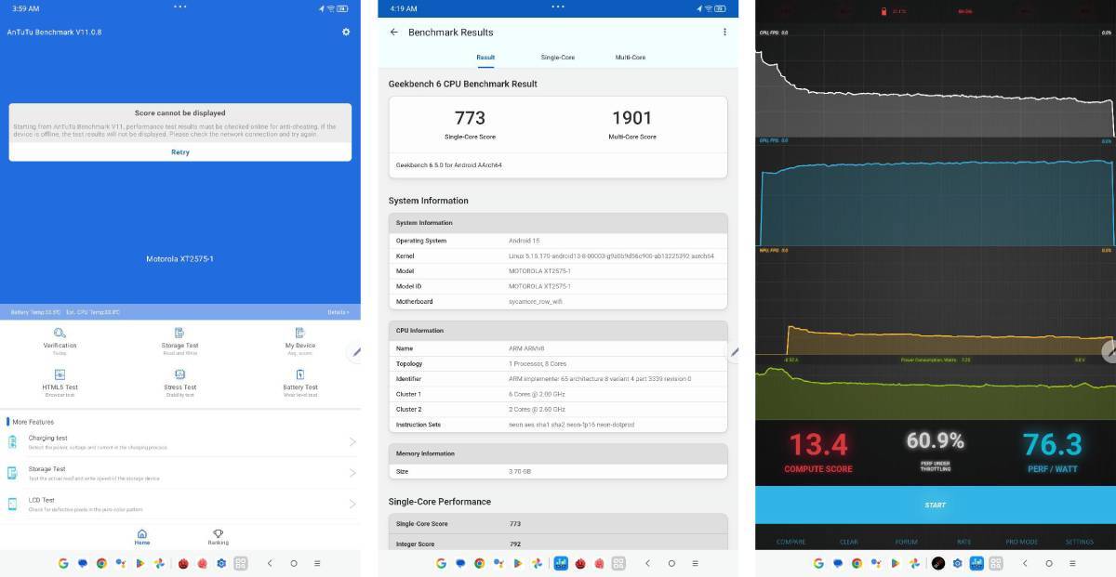Tap PRO MODE in benchmark bottom menu
The image size is (1116, 577).
(x=1021, y=542)
